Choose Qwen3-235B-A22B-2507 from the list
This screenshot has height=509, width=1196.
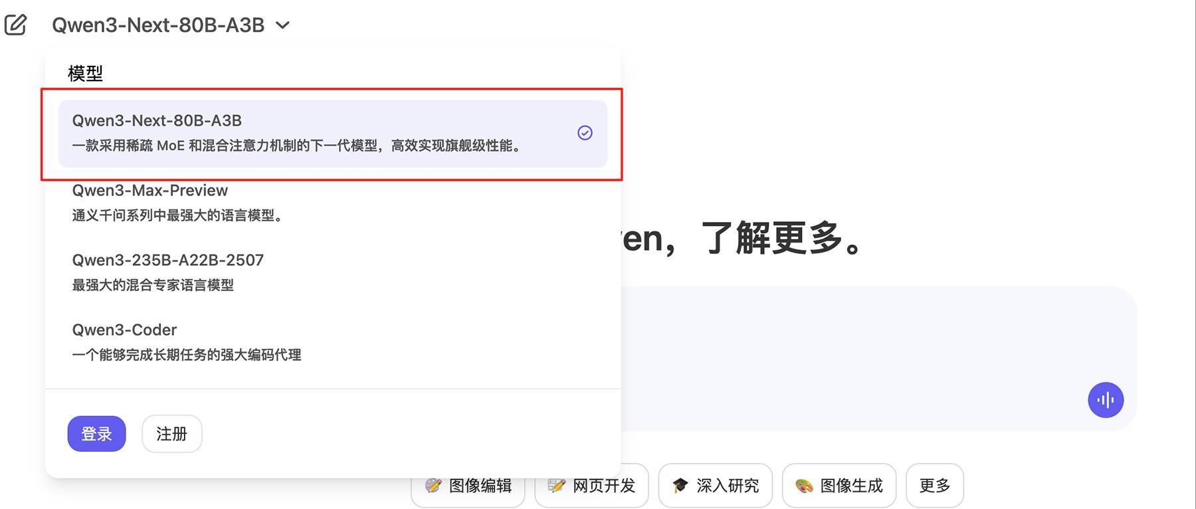pyautogui.click(x=333, y=272)
